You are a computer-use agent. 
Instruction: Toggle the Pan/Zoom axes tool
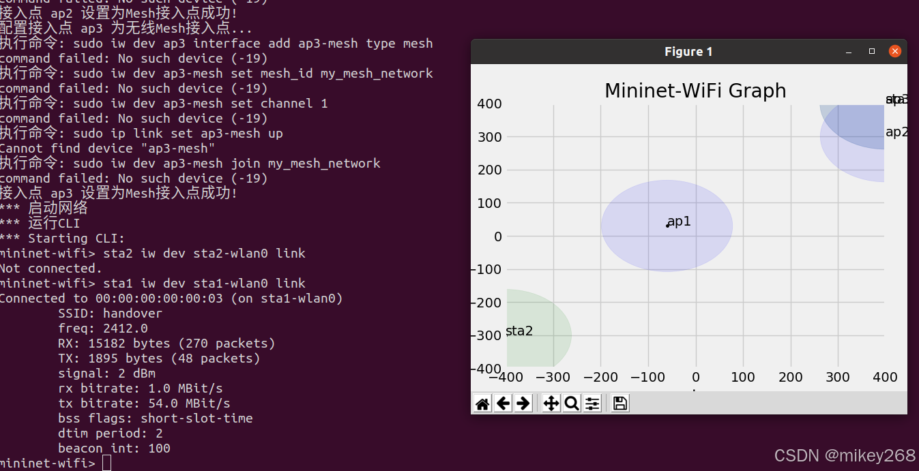(x=550, y=403)
